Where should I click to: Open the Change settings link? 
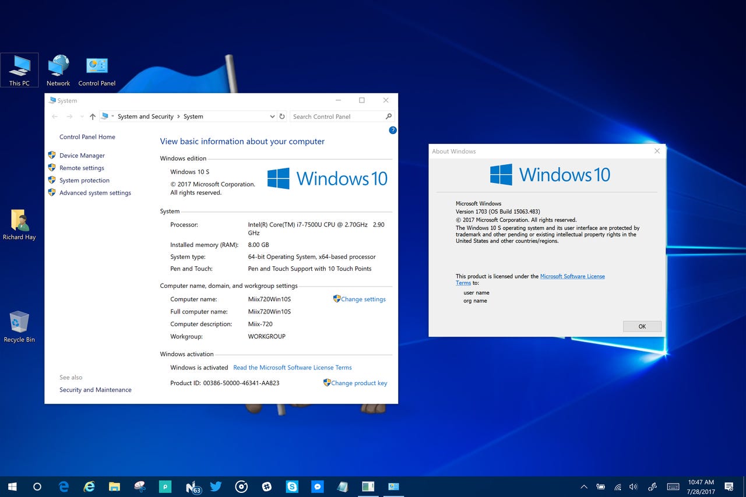363,299
